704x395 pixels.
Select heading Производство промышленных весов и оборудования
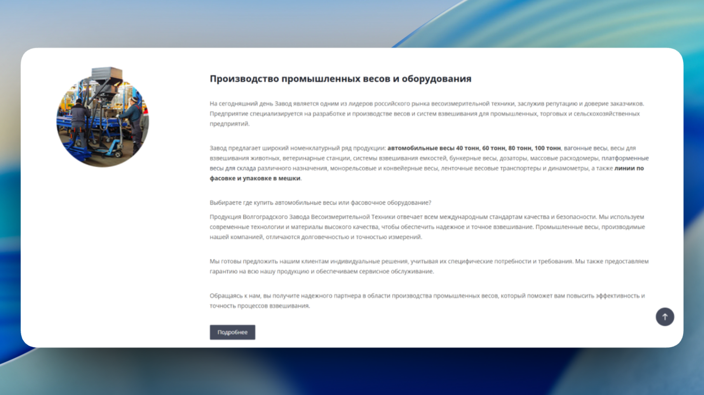[340, 79]
